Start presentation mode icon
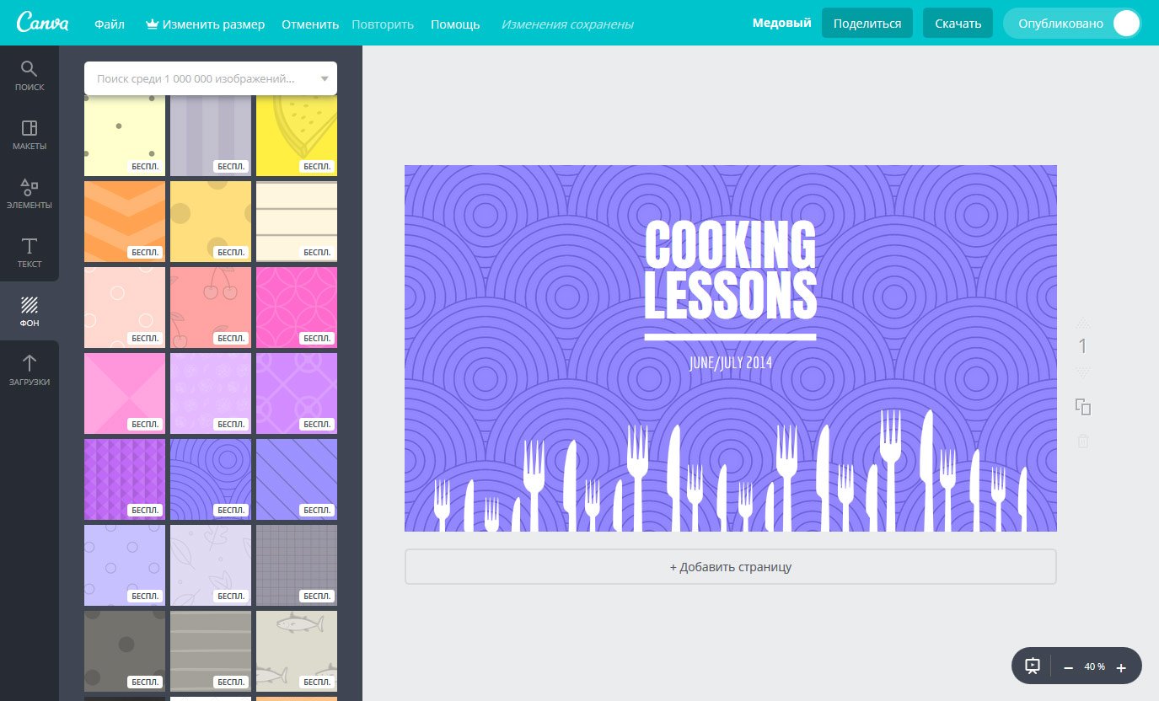This screenshot has height=701, width=1159. [x=1033, y=666]
